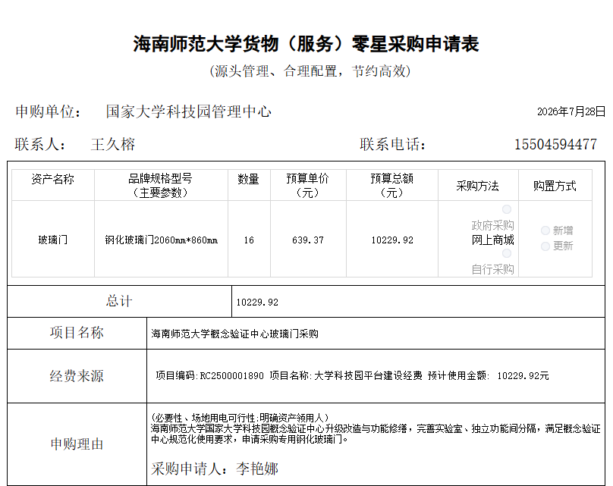Viewport: 613px width, 486px height.
Task: Click the 联系电话 label
Action: click(x=392, y=145)
